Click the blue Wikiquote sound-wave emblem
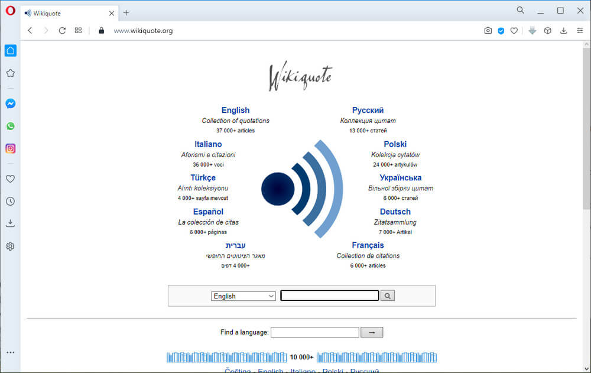 point(302,189)
